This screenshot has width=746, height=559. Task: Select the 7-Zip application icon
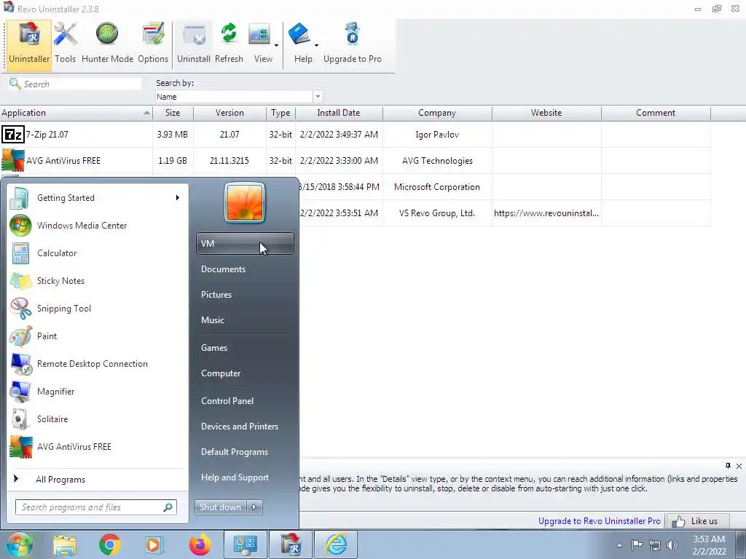(x=13, y=135)
